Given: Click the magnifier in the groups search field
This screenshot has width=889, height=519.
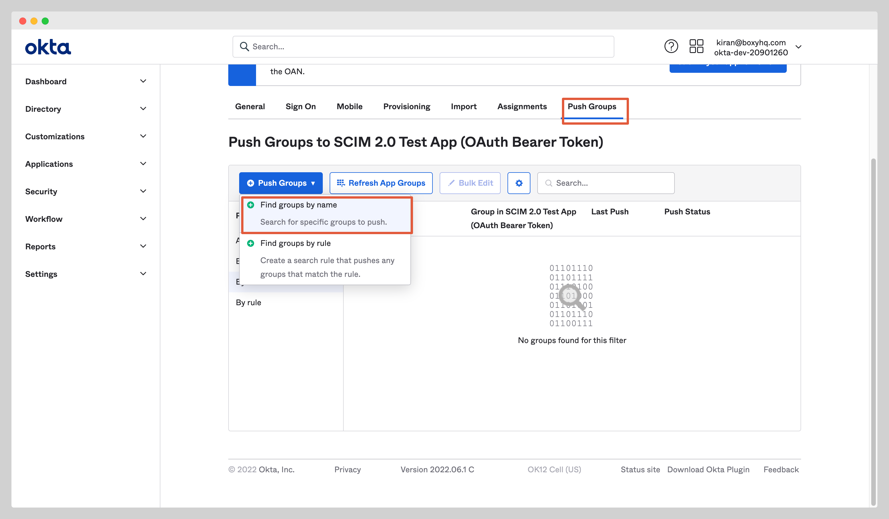Looking at the screenshot, I should click(x=548, y=183).
